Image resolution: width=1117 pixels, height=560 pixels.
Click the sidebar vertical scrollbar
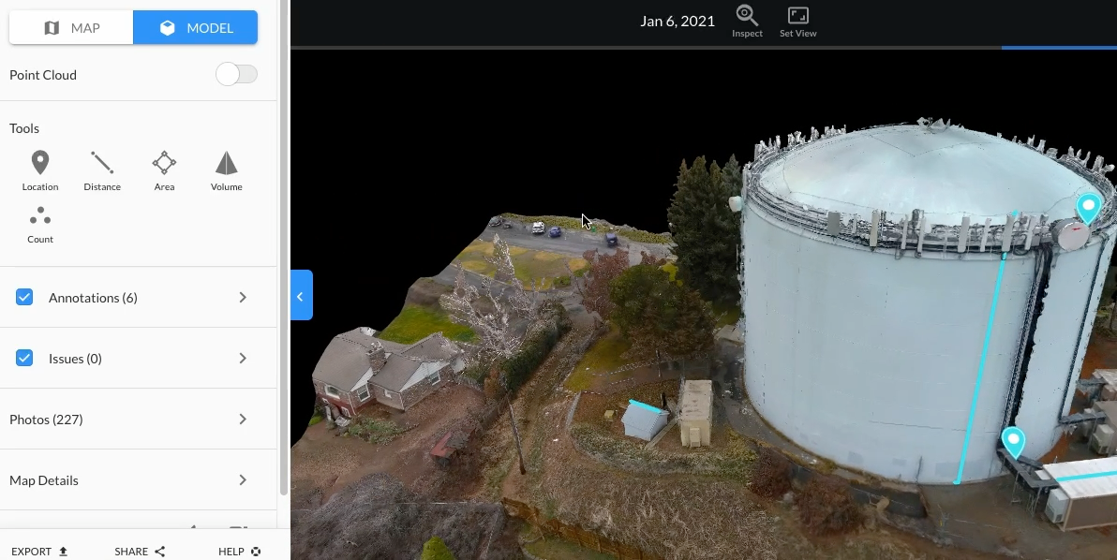[284, 249]
